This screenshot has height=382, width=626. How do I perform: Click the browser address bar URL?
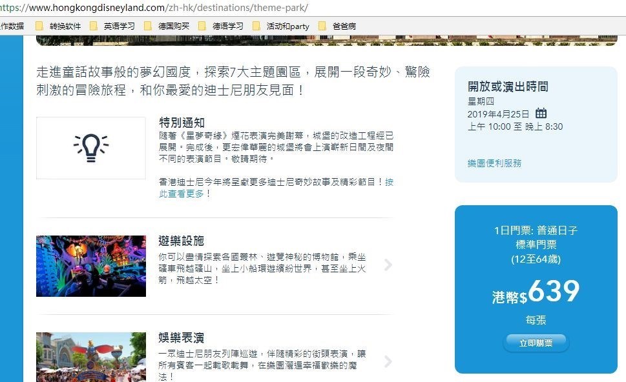point(155,8)
